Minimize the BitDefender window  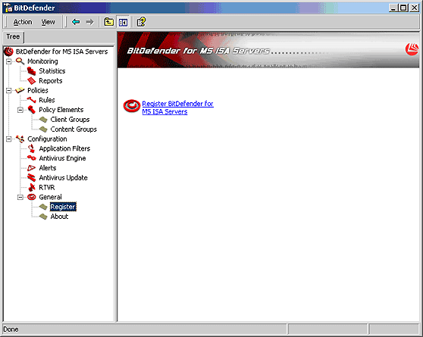tap(393, 8)
